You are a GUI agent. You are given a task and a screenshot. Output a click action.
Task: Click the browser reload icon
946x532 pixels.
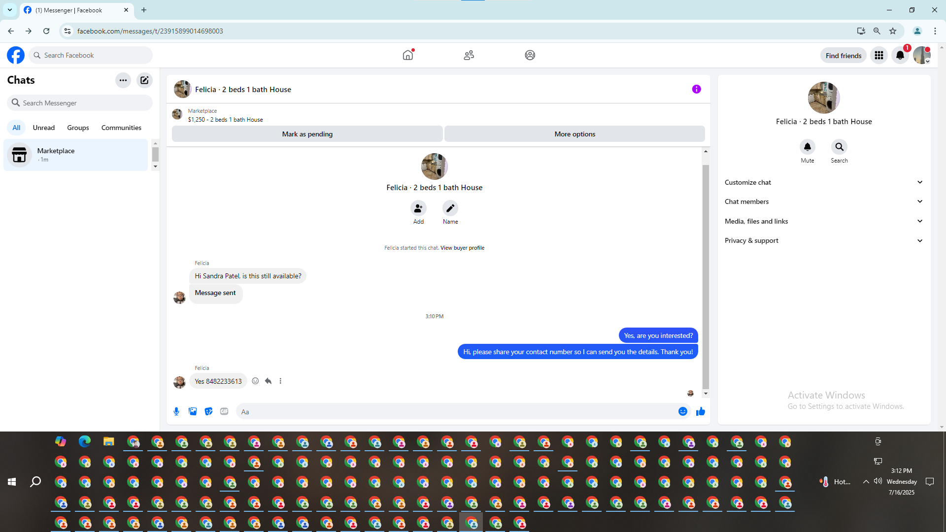tap(46, 31)
